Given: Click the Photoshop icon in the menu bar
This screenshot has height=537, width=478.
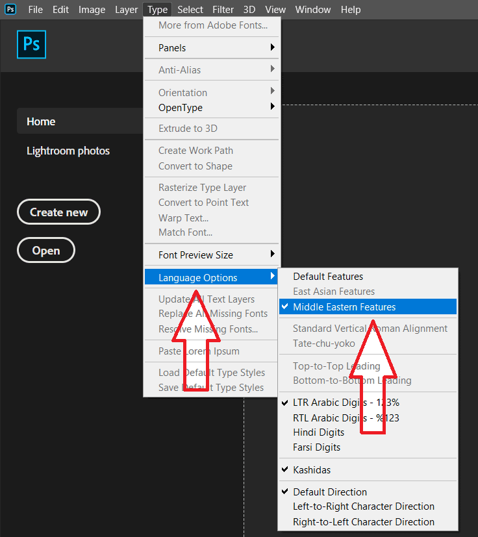Looking at the screenshot, I should [x=10, y=9].
